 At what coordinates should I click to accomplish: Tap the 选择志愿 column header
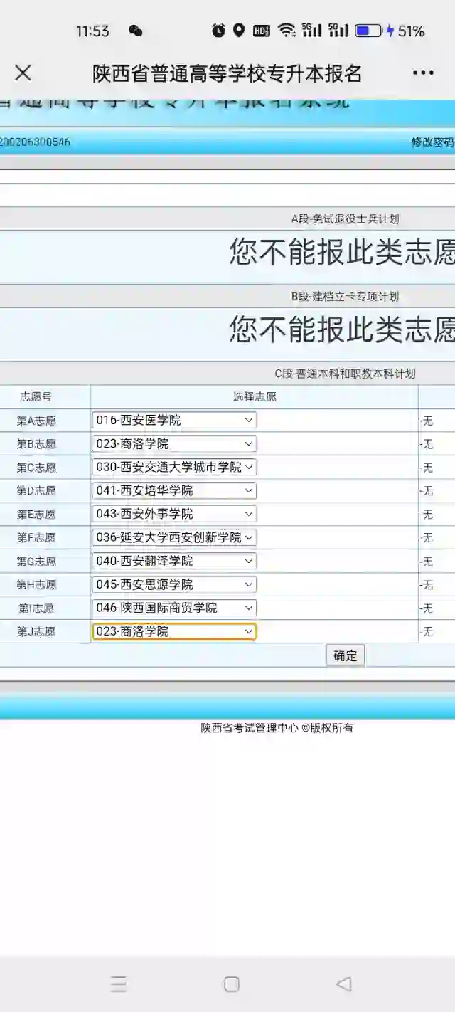[x=255, y=397]
